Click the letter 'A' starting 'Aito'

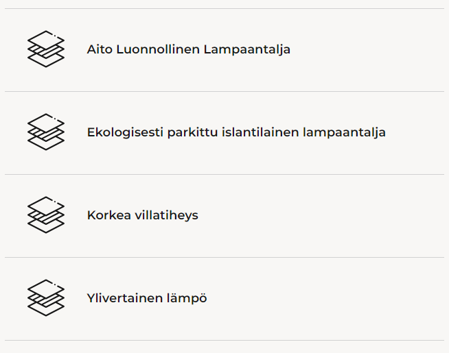click(x=91, y=50)
